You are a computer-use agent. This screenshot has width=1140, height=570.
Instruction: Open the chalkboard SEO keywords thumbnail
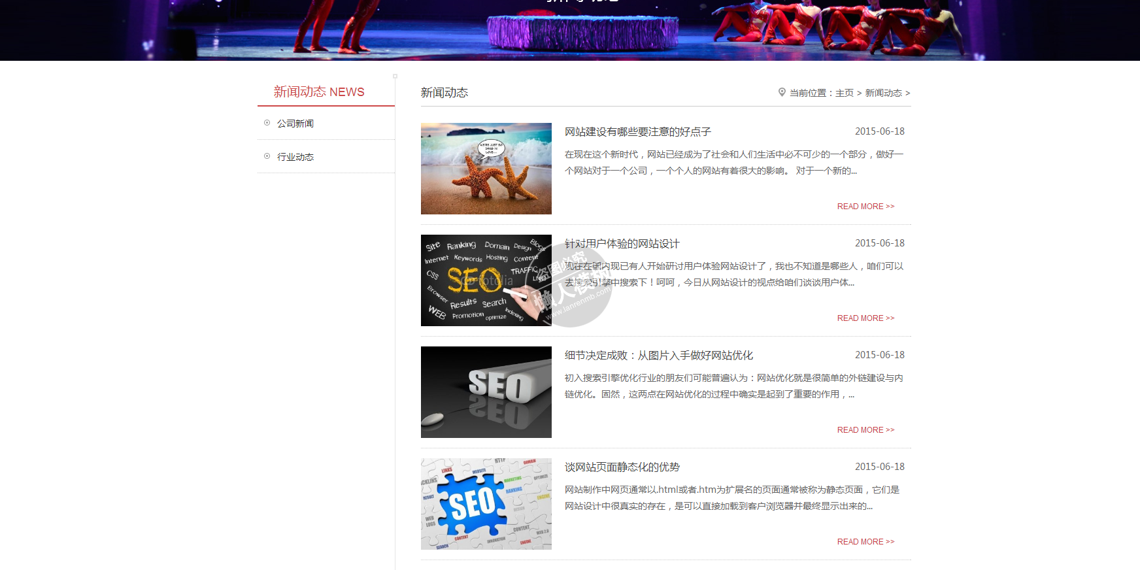click(x=486, y=280)
